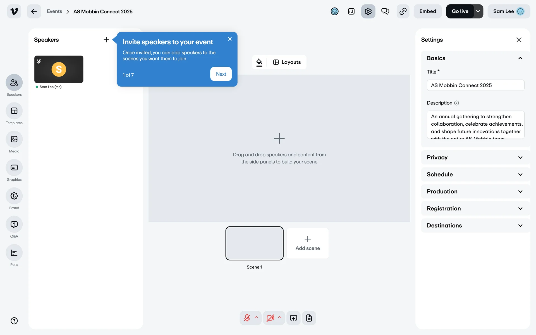Open the Brand sidebar panel
Screen dimensions: 536x335
click(14, 196)
